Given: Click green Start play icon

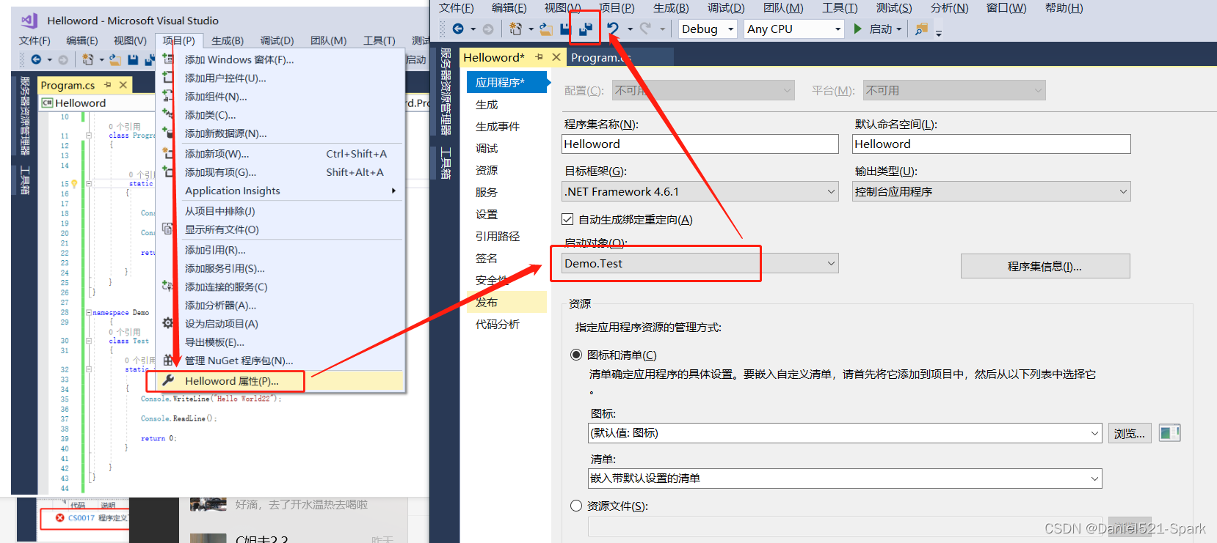Looking at the screenshot, I should click(857, 29).
